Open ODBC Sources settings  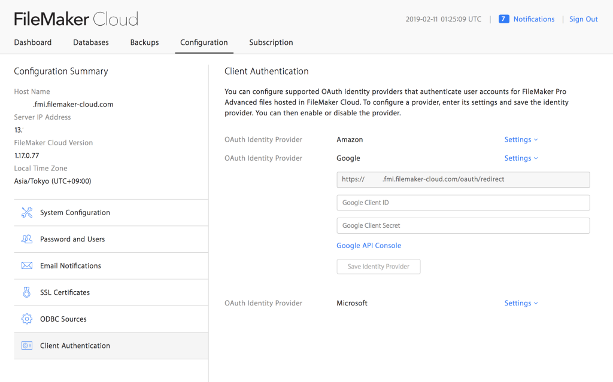111,319
